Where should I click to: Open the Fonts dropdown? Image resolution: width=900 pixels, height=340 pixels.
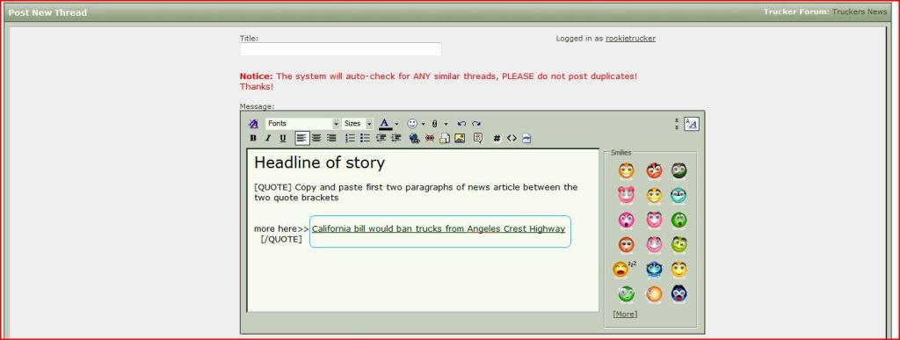[302, 124]
